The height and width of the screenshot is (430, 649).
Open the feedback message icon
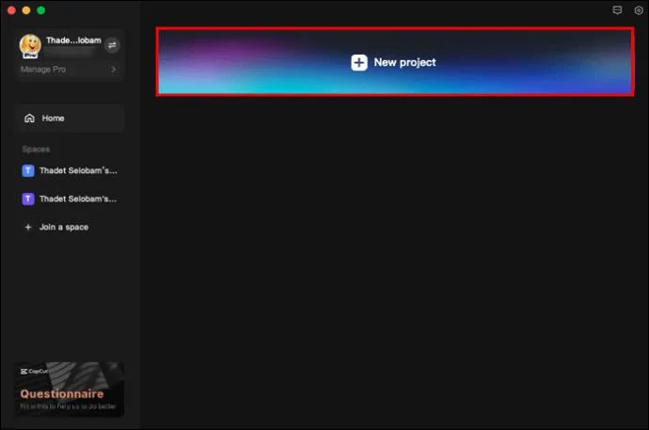pos(617,10)
